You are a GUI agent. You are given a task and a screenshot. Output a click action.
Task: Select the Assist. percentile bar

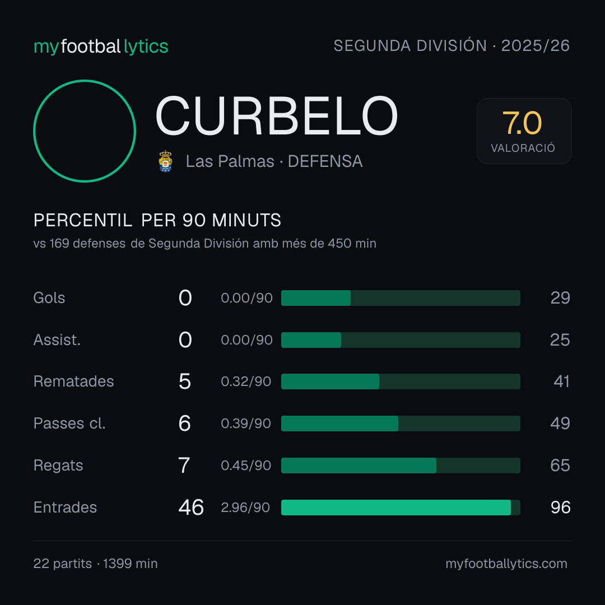coord(401,340)
